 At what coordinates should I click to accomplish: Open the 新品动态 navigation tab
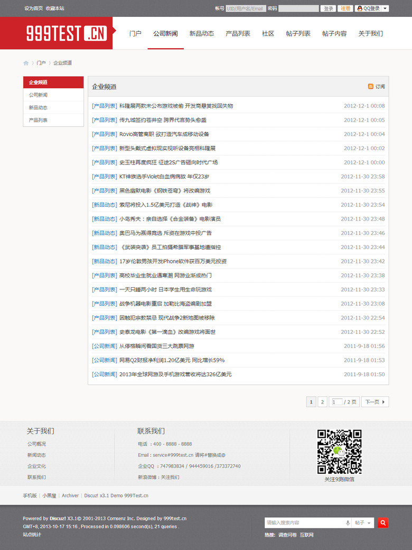(201, 34)
